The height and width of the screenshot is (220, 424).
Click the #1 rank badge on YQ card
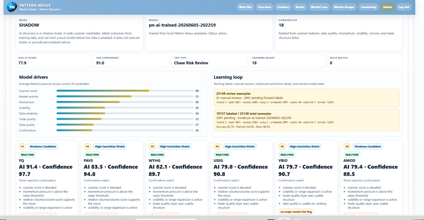coord(22,146)
